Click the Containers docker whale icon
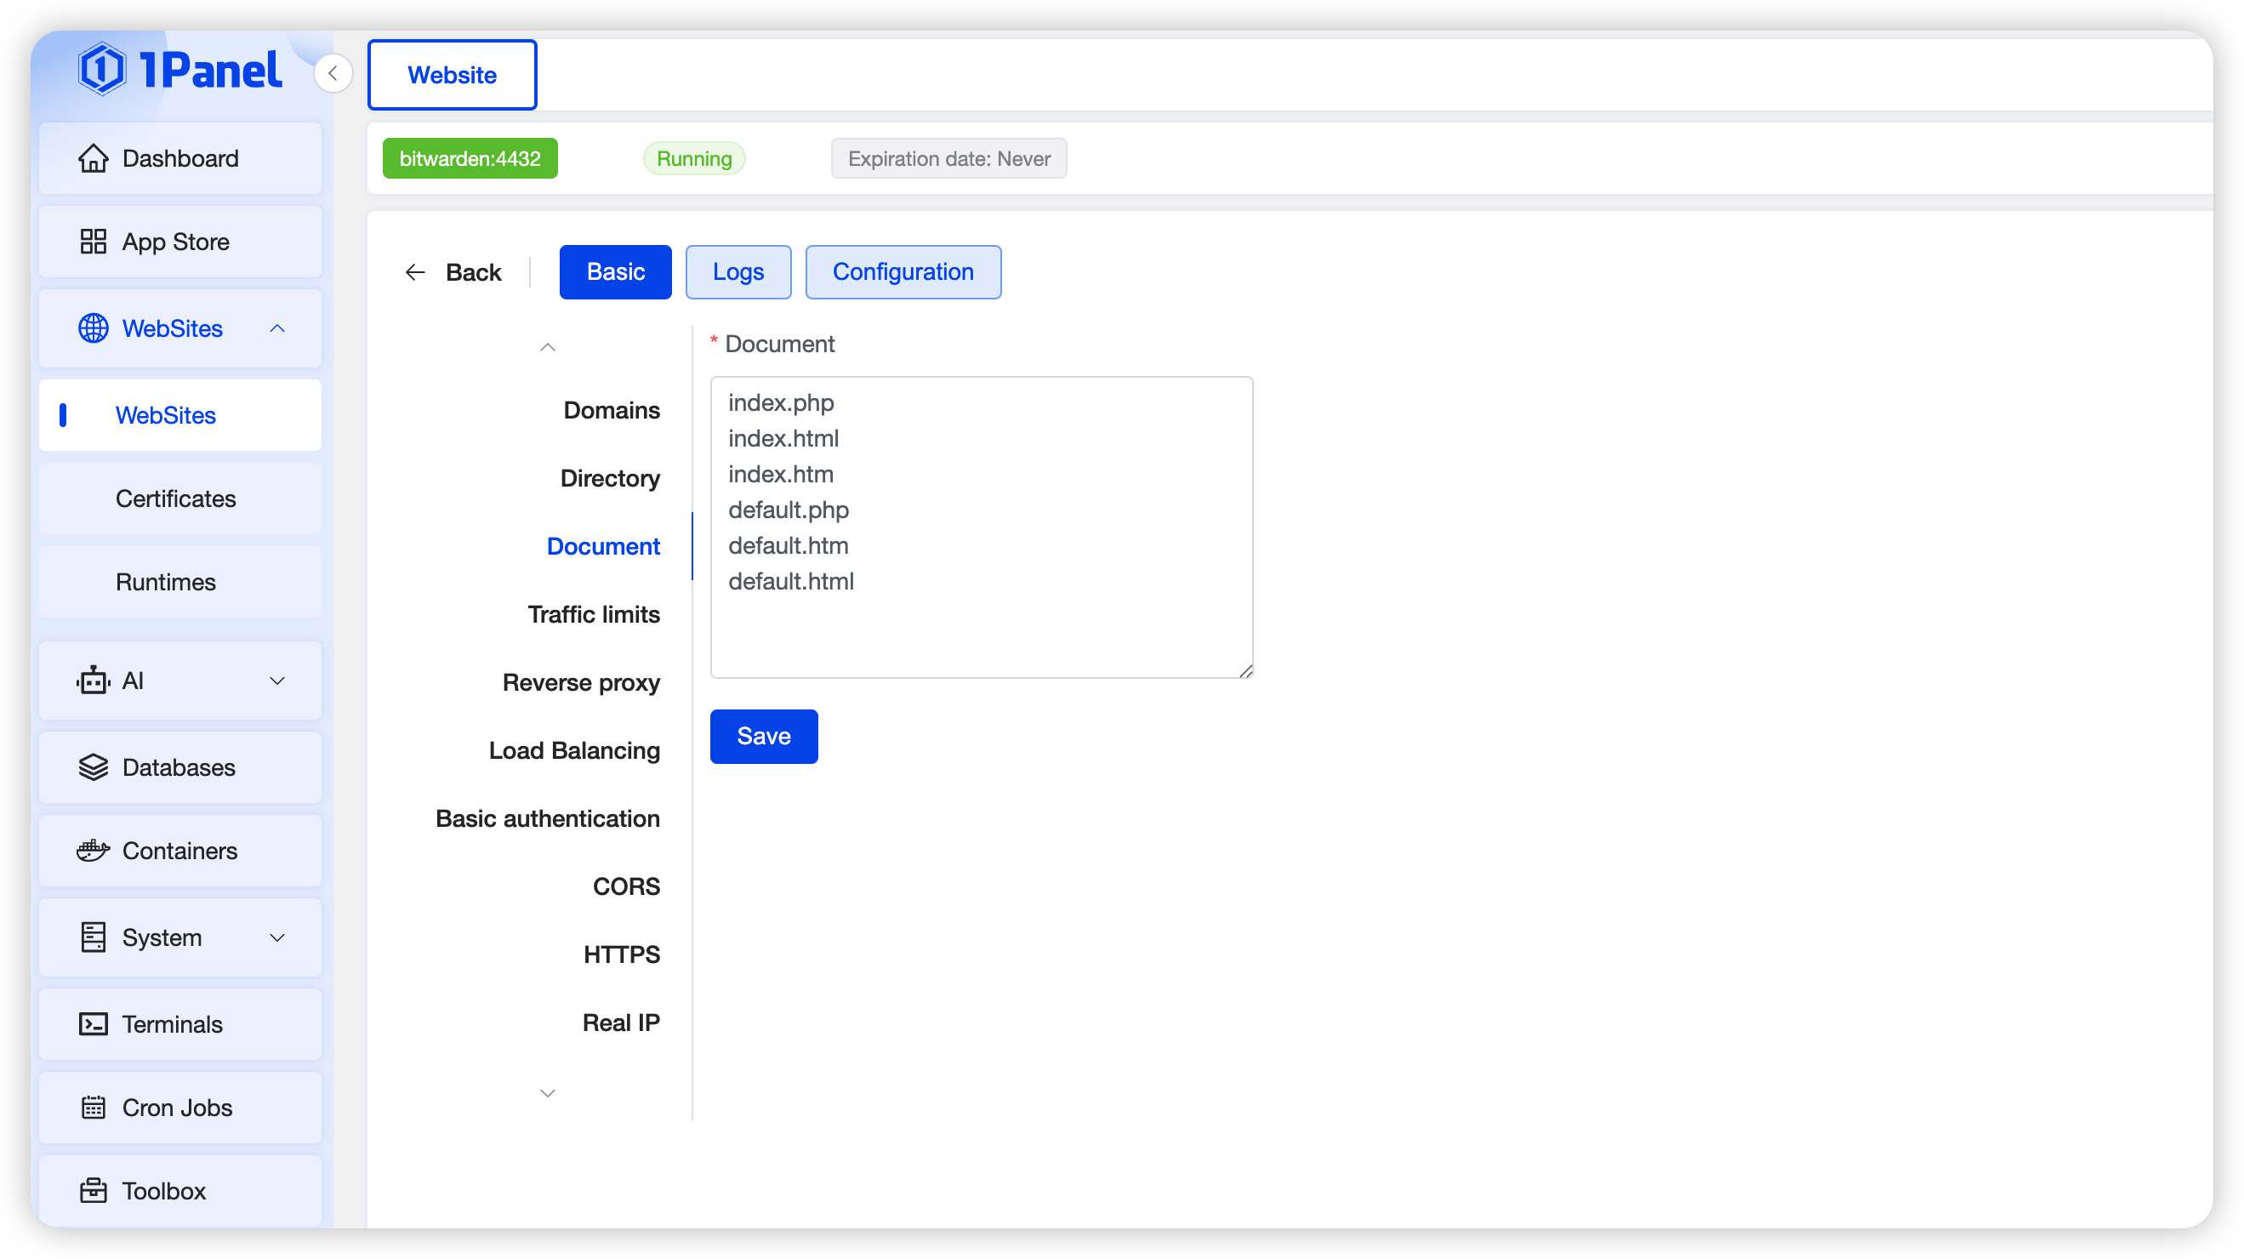The image size is (2244, 1259). [x=94, y=851]
